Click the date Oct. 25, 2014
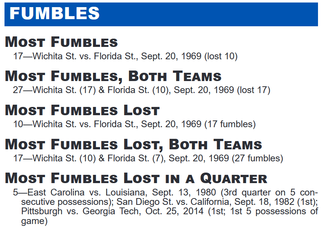 (x=174, y=211)
